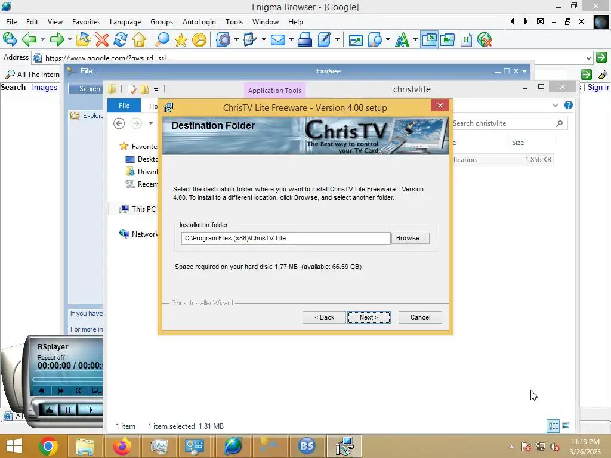Screen dimensions: 611x458
Task: Switch Explorer to details view icon
Action: click(x=553, y=426)
